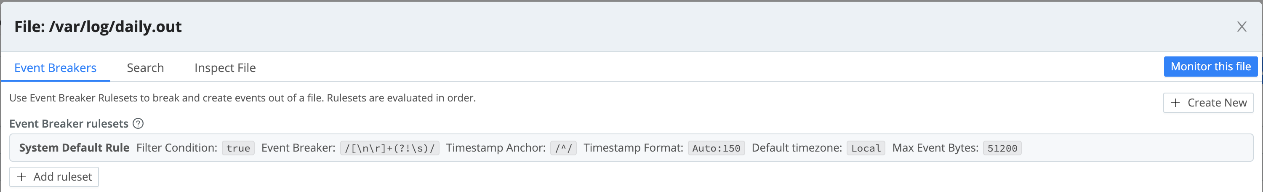Close the file dialog with the X

[1242, 27]
